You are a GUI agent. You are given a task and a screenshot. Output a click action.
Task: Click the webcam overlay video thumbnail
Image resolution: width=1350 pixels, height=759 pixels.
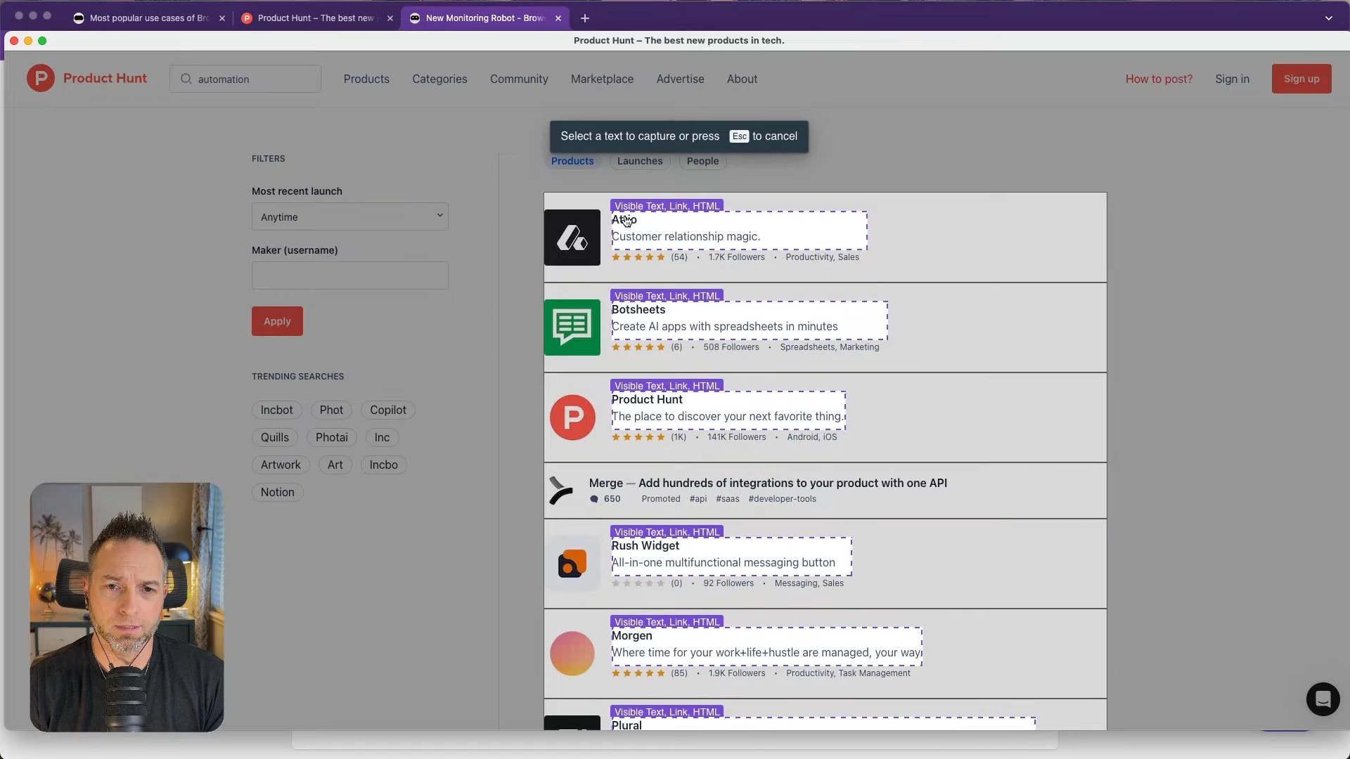pos(127,607)
